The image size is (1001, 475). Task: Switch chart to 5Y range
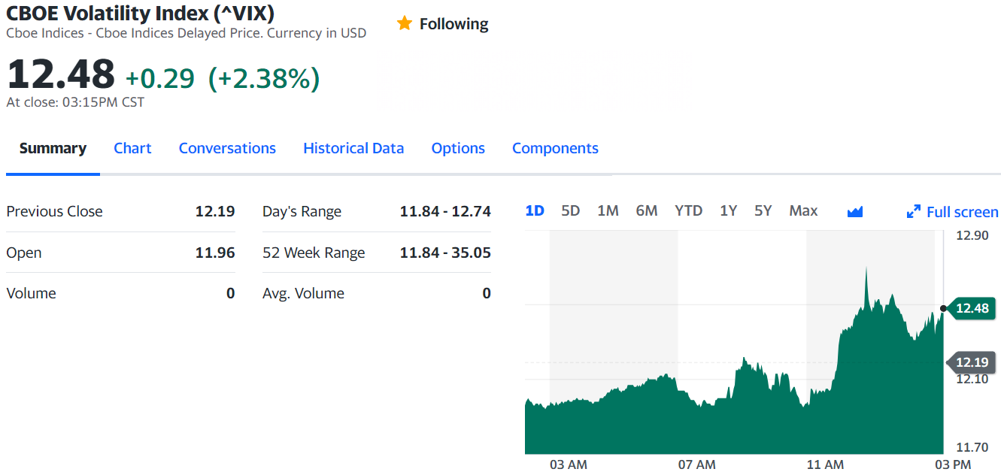[x=763, y=211]
